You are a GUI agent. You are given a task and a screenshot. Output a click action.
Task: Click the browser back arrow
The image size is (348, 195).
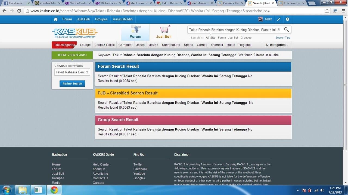click(x=4, y=11)
